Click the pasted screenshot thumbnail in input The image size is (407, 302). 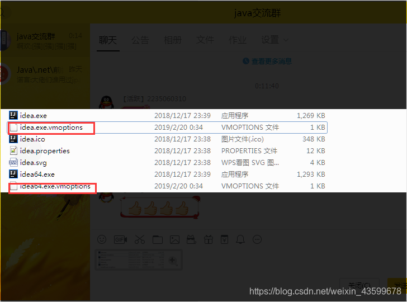[x=139, y=260]
